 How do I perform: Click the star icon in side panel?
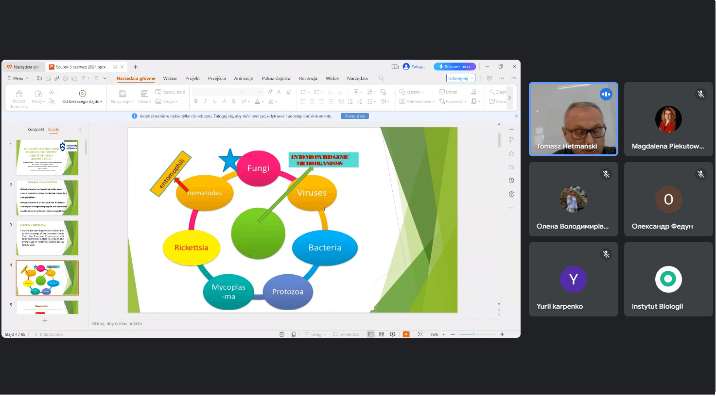click(511, 153)
